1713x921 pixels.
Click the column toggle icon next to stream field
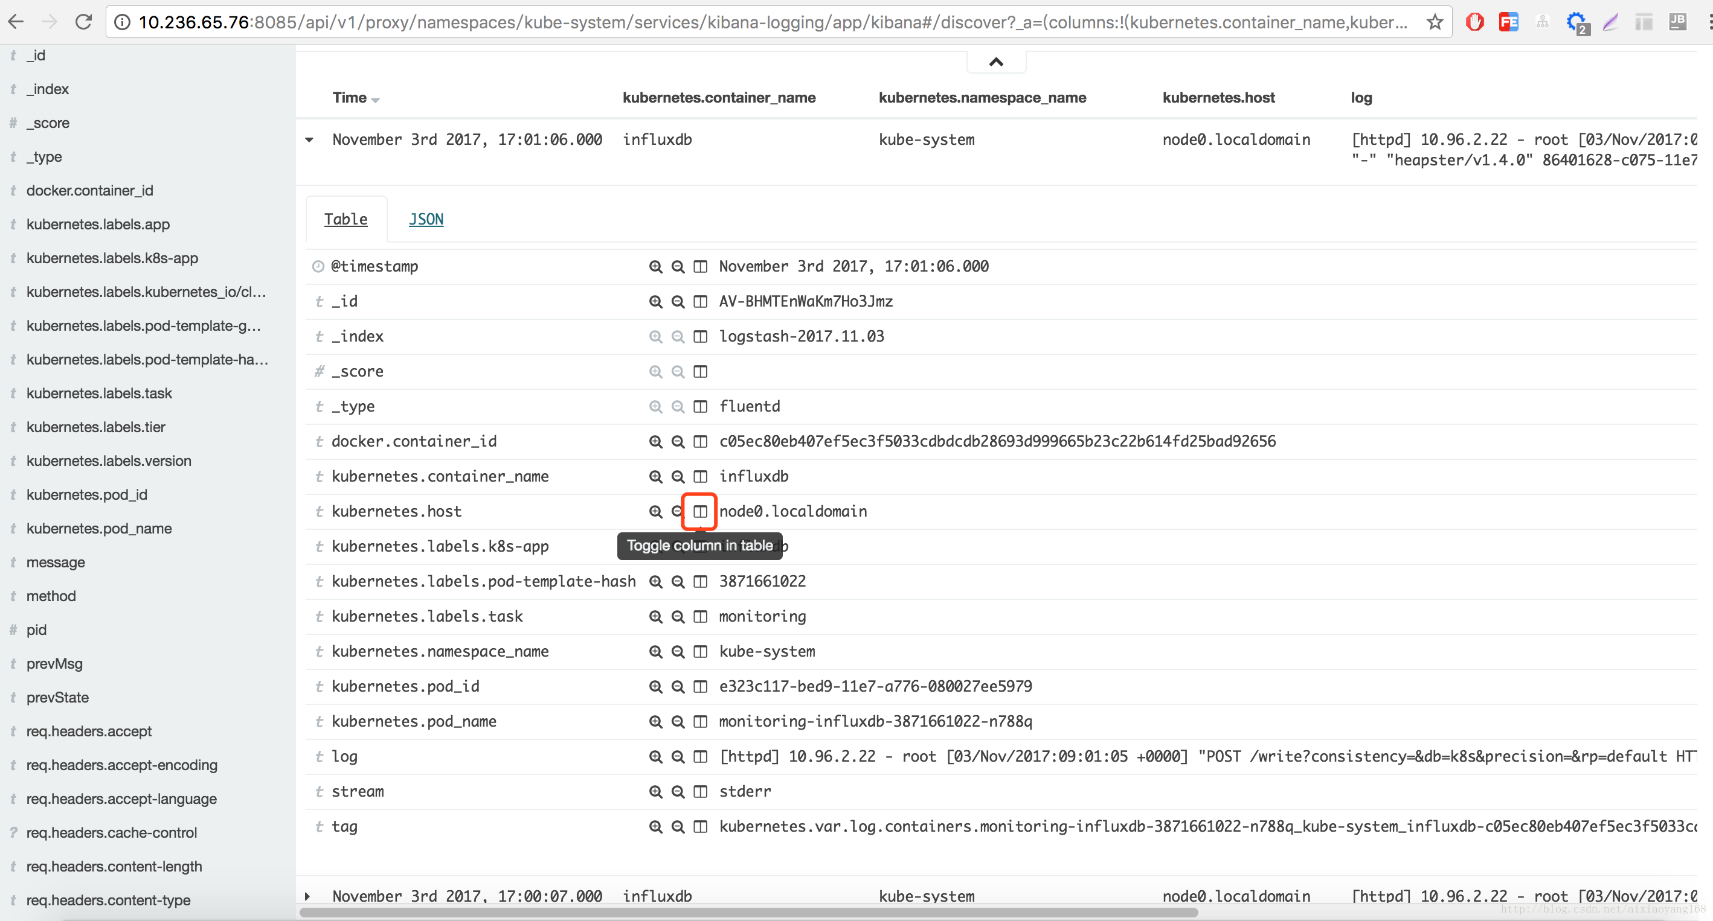click(x=701, y=791)
